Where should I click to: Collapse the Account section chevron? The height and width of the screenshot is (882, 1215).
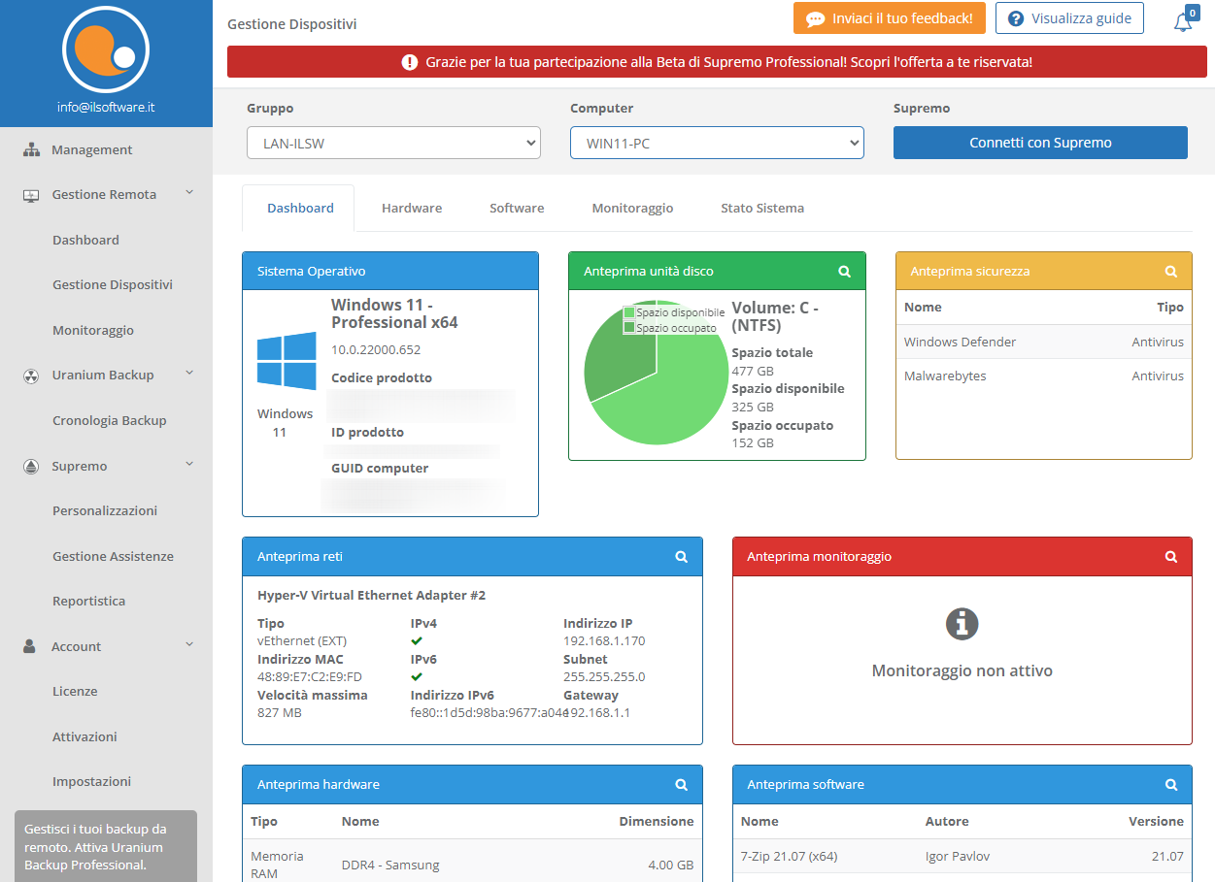pos(189,645)
